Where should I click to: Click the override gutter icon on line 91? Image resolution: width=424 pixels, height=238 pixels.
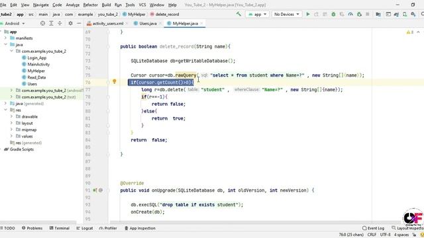pyautogui.click(x=95, y=190)
